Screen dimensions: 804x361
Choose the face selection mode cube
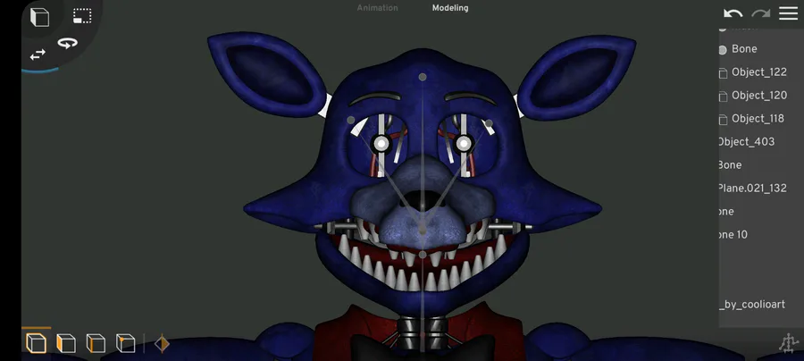coord(65,343)
